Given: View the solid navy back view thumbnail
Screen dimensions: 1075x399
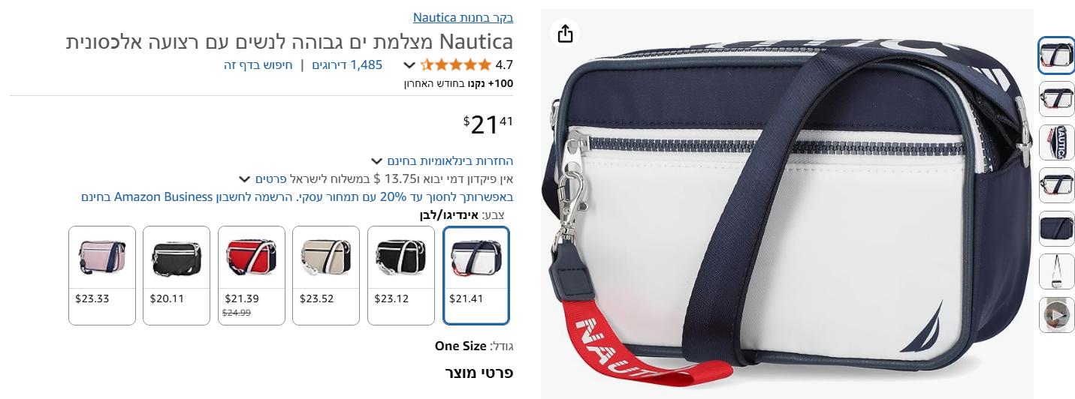Looking at the screenshot, I should click(1056, 229).
